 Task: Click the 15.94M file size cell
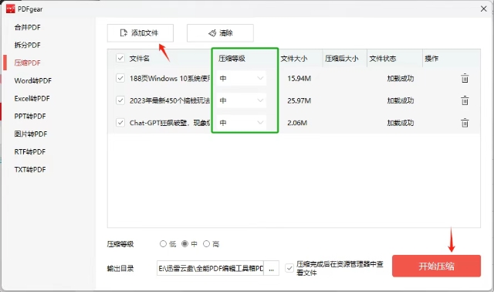[299, 78]
